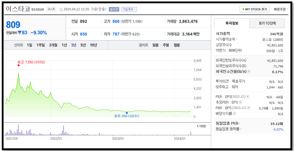Viewport: 294px width, 151px height.
Task: Click the 고가 value 866
Action: pos(116,21)
